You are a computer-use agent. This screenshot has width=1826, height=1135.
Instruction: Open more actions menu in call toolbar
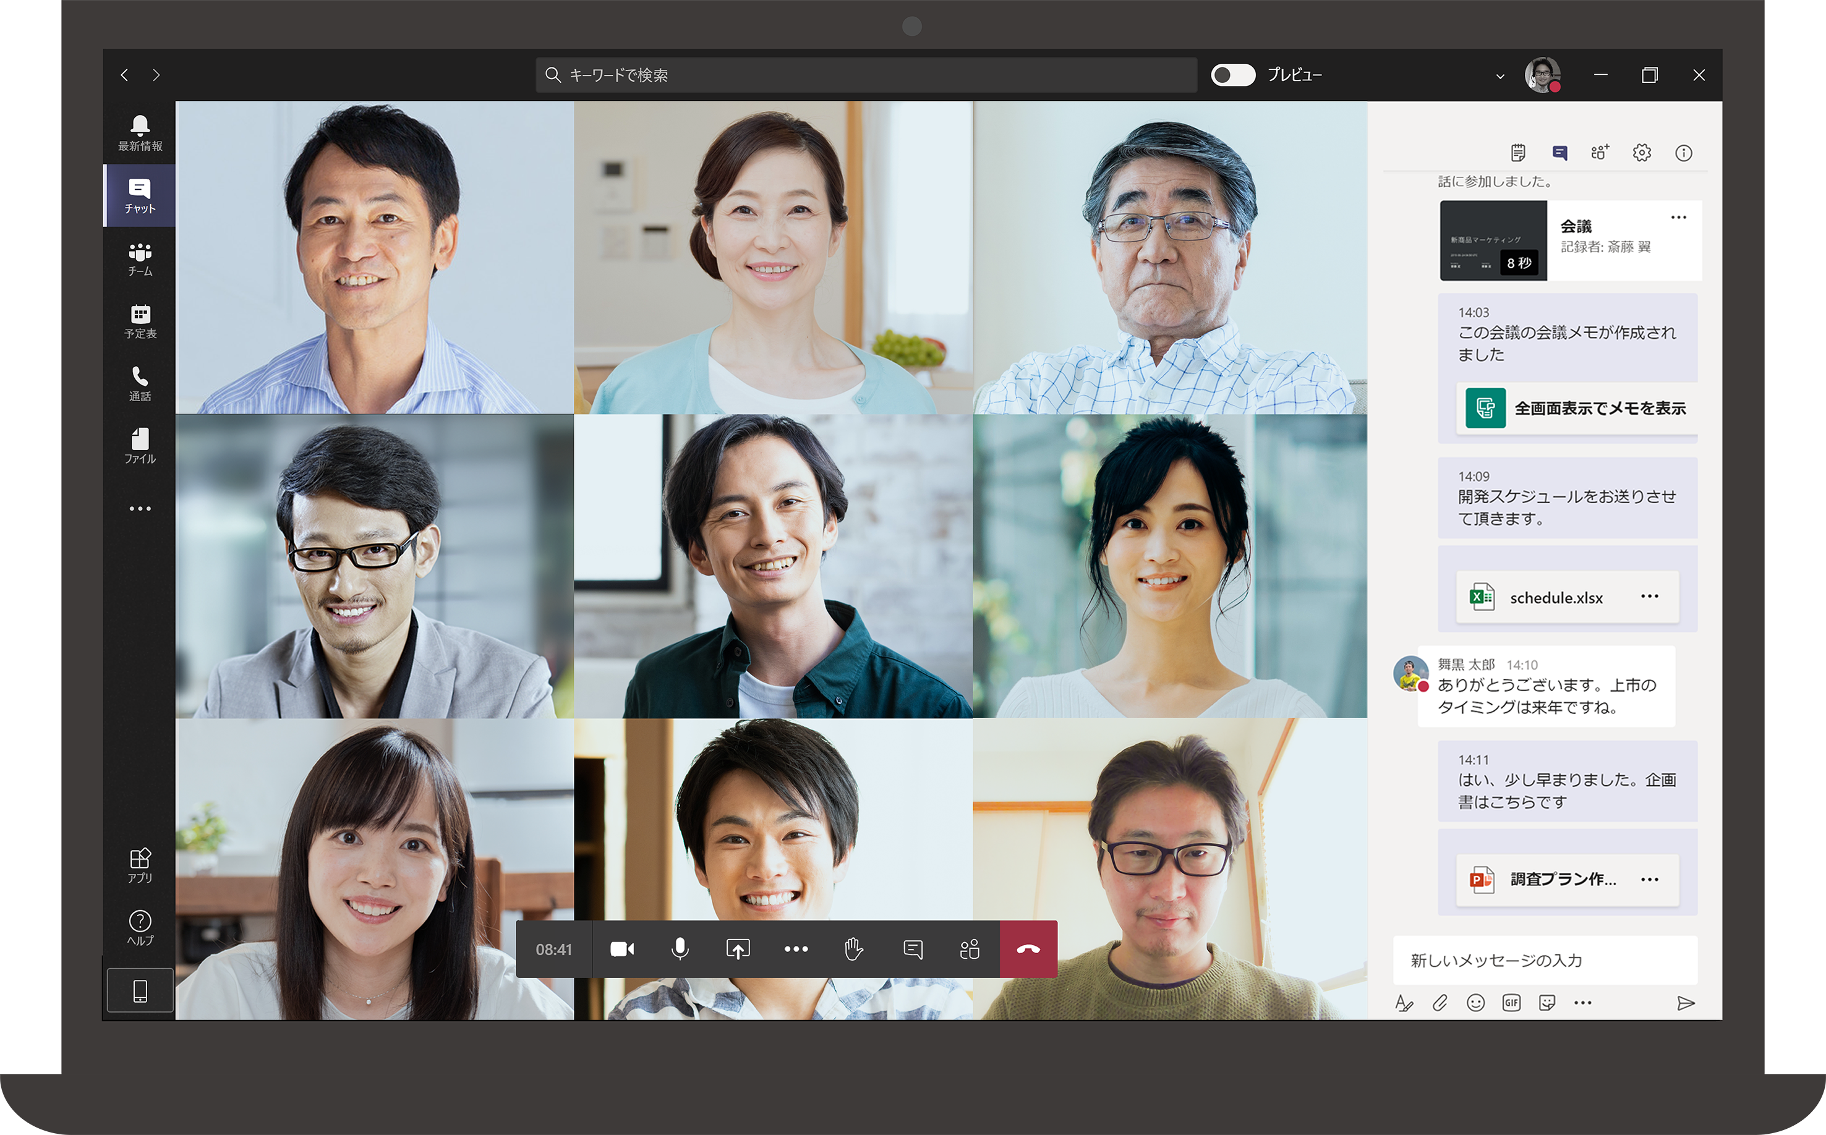tap(796, 949)
